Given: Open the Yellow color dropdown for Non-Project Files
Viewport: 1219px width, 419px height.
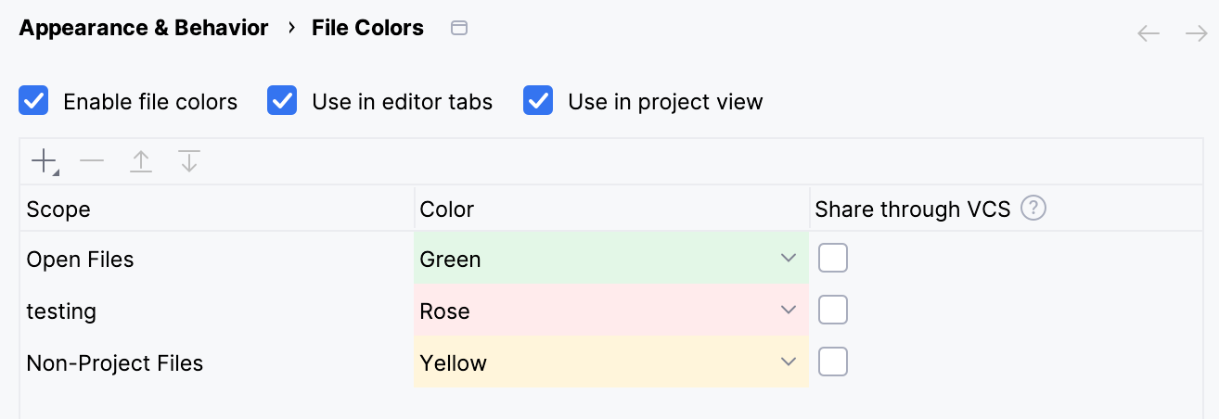Looking at the screenshot, I should pos(789,362).
